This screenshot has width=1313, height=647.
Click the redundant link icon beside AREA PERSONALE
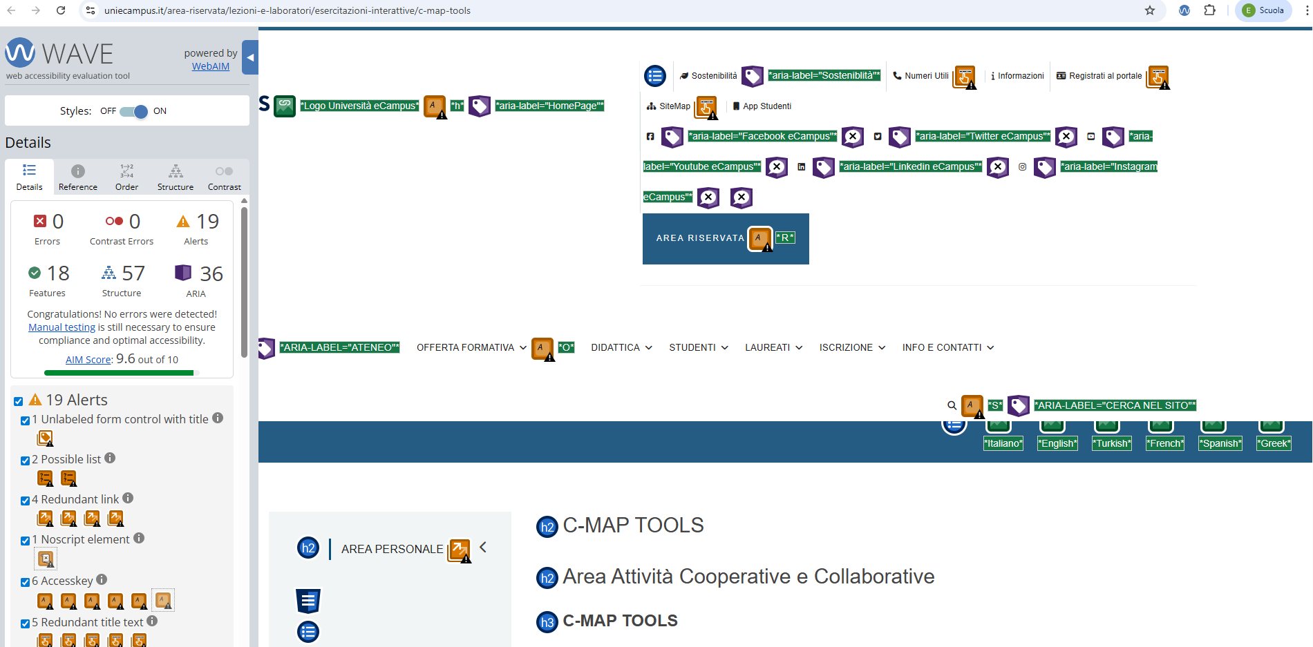[460, 551]
